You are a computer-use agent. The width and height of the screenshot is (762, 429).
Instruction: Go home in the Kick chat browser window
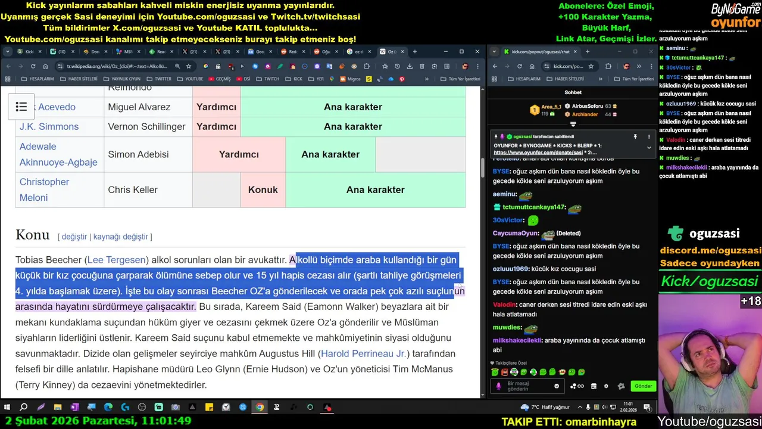click(532, 66)
